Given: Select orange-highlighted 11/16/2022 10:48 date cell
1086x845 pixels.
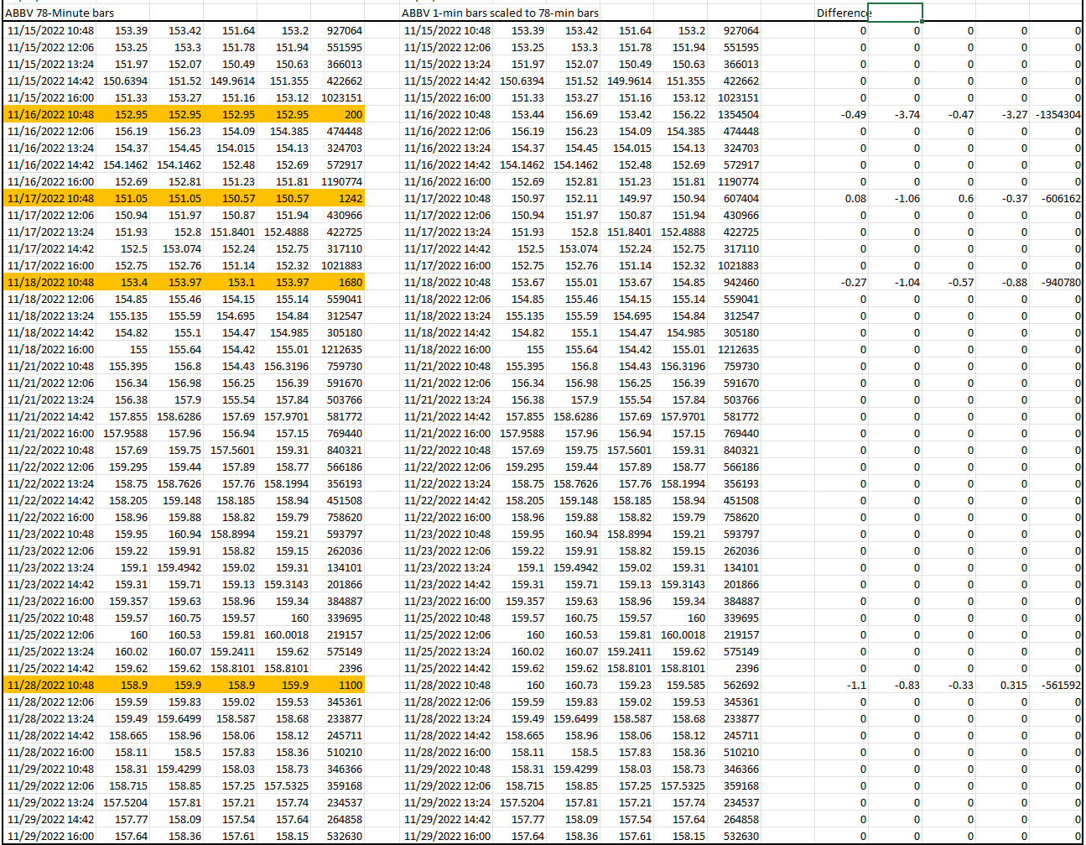Looking at the screenshot, I should pyautogui.click(x=50, y=114).
